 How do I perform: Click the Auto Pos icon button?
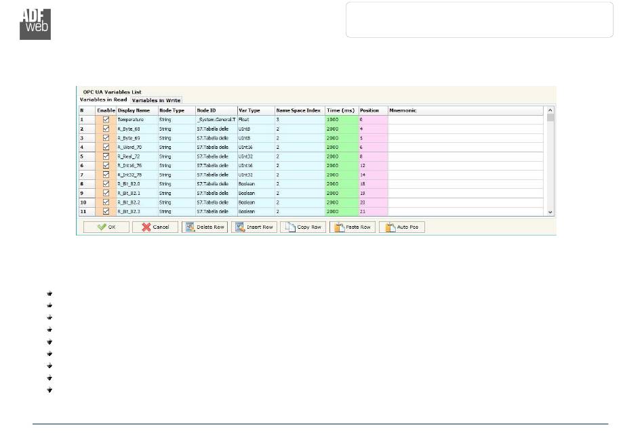(390, 227)
